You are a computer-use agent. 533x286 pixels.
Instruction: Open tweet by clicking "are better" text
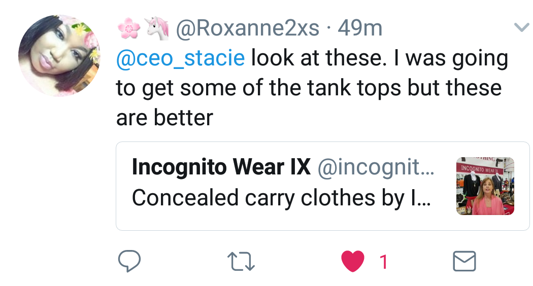pos(164,118)
